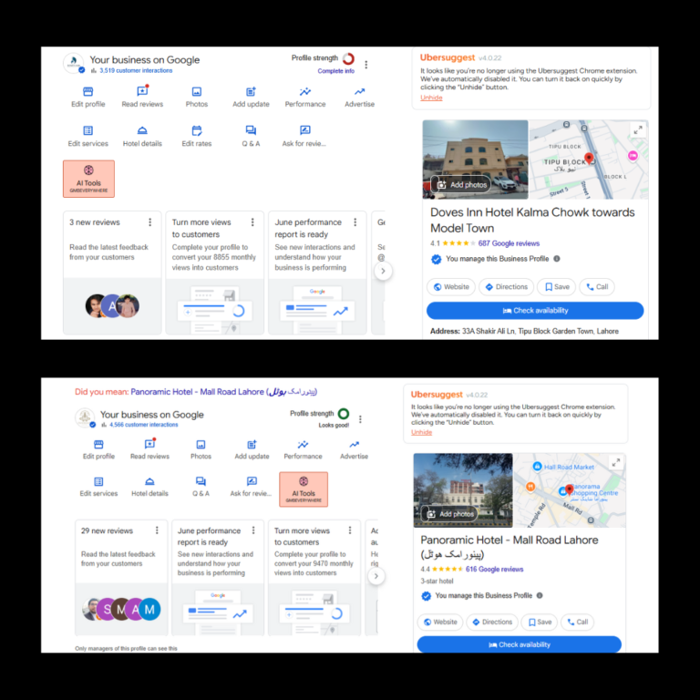The image size is (700, 700).
Task: Get Directions to Doves Inn Hotel
Action: [507, 286]
